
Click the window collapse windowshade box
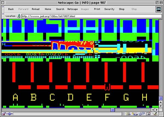[161, 2]
